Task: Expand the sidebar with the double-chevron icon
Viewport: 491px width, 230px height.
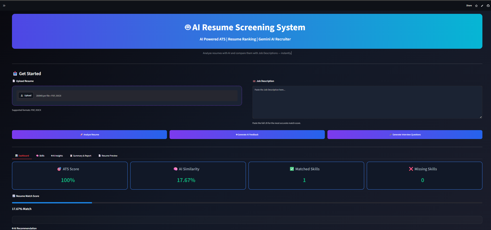Action: point(4,5)
